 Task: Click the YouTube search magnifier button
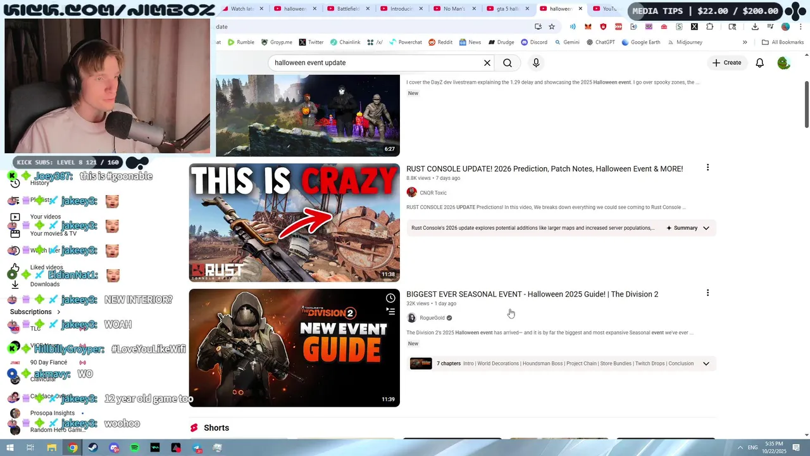[508, 63]
